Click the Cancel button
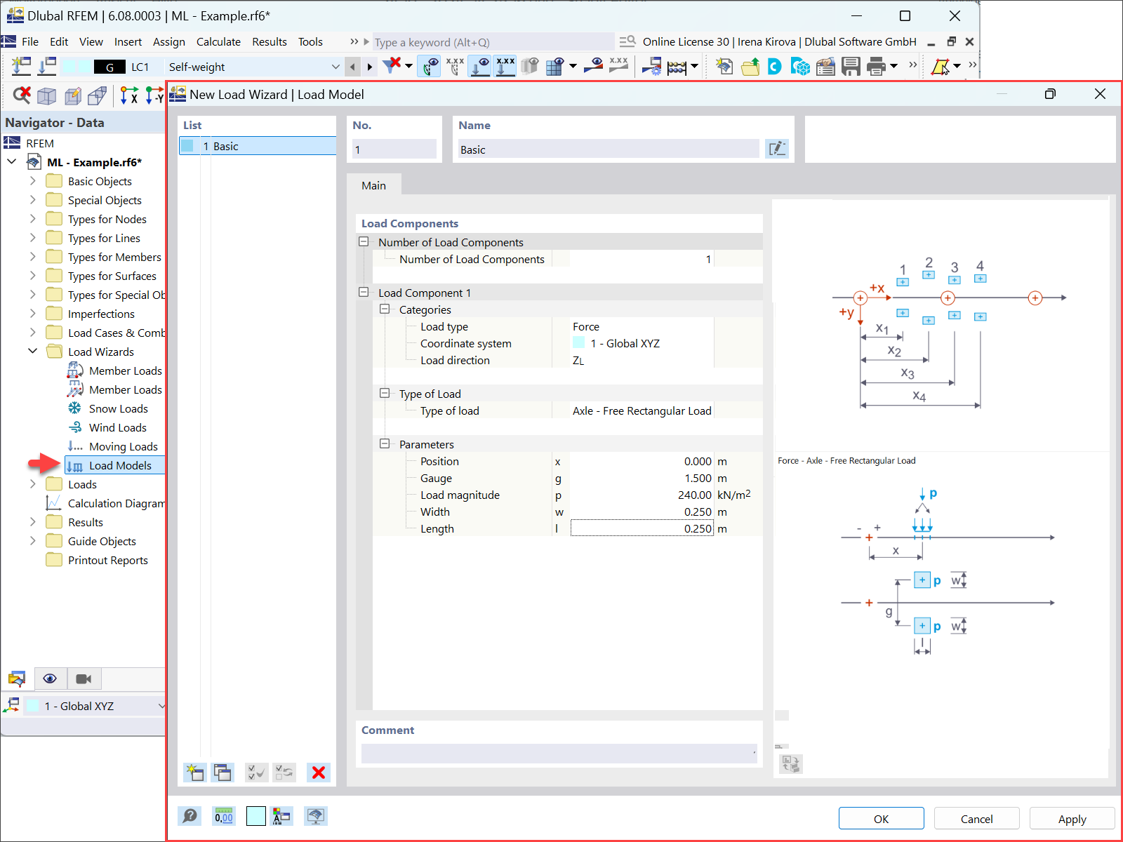The width and height of the screenshot is (1123, 842). [976, 819]
